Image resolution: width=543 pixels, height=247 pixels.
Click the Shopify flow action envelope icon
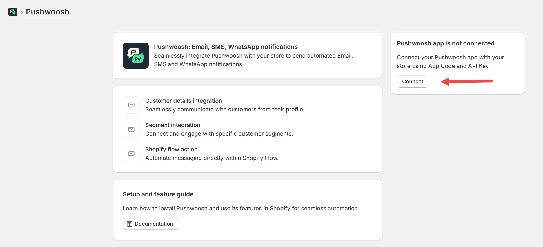pyautogui.click(x=131, y=154)
